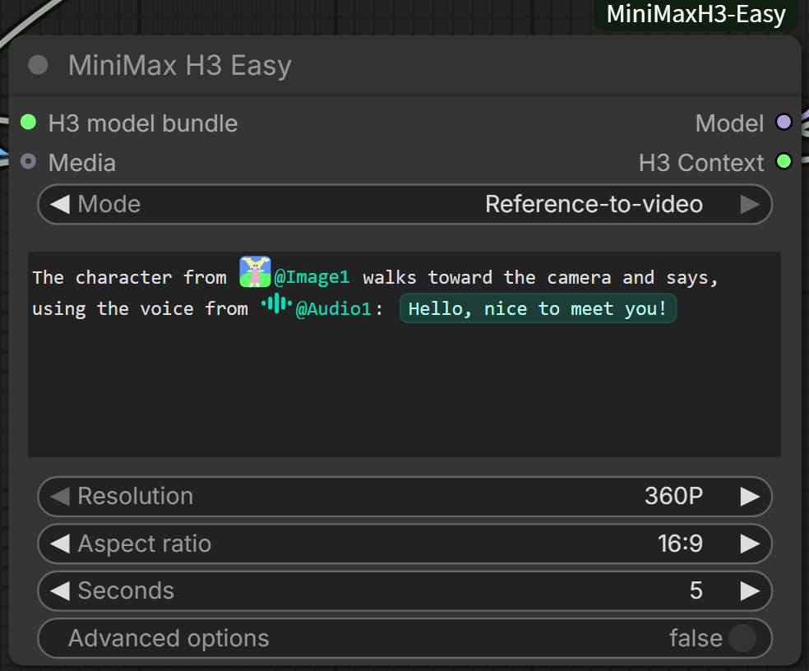Click the quoted 'Hello, nice to meet you!' chip
809x671 pixels.
click(x=538, y=308)
